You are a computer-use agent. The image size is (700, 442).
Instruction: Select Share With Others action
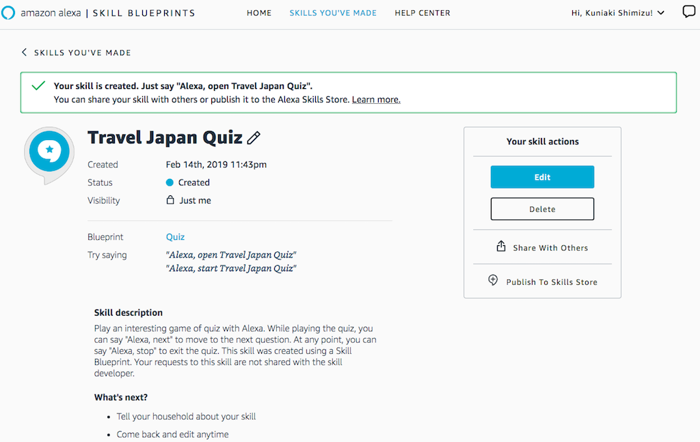[550, 248]
